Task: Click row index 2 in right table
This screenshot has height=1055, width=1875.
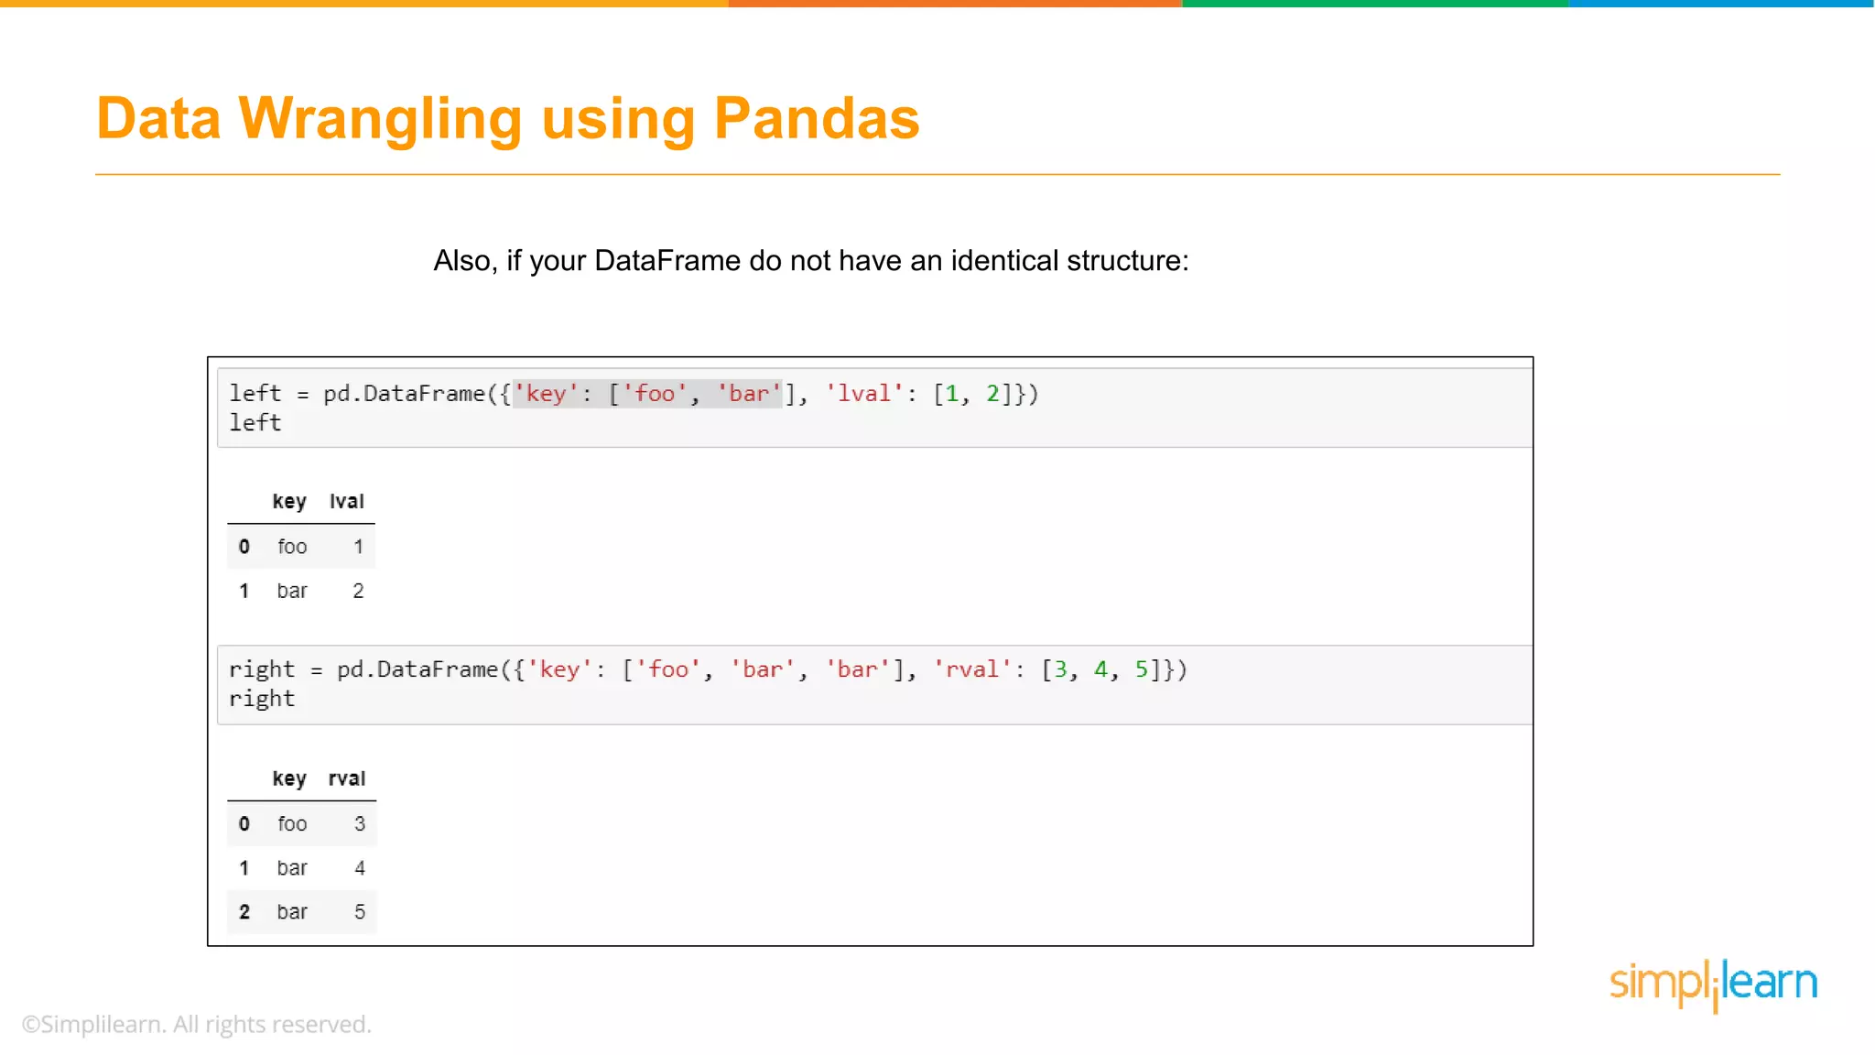Action: click(x=244, y=912)
